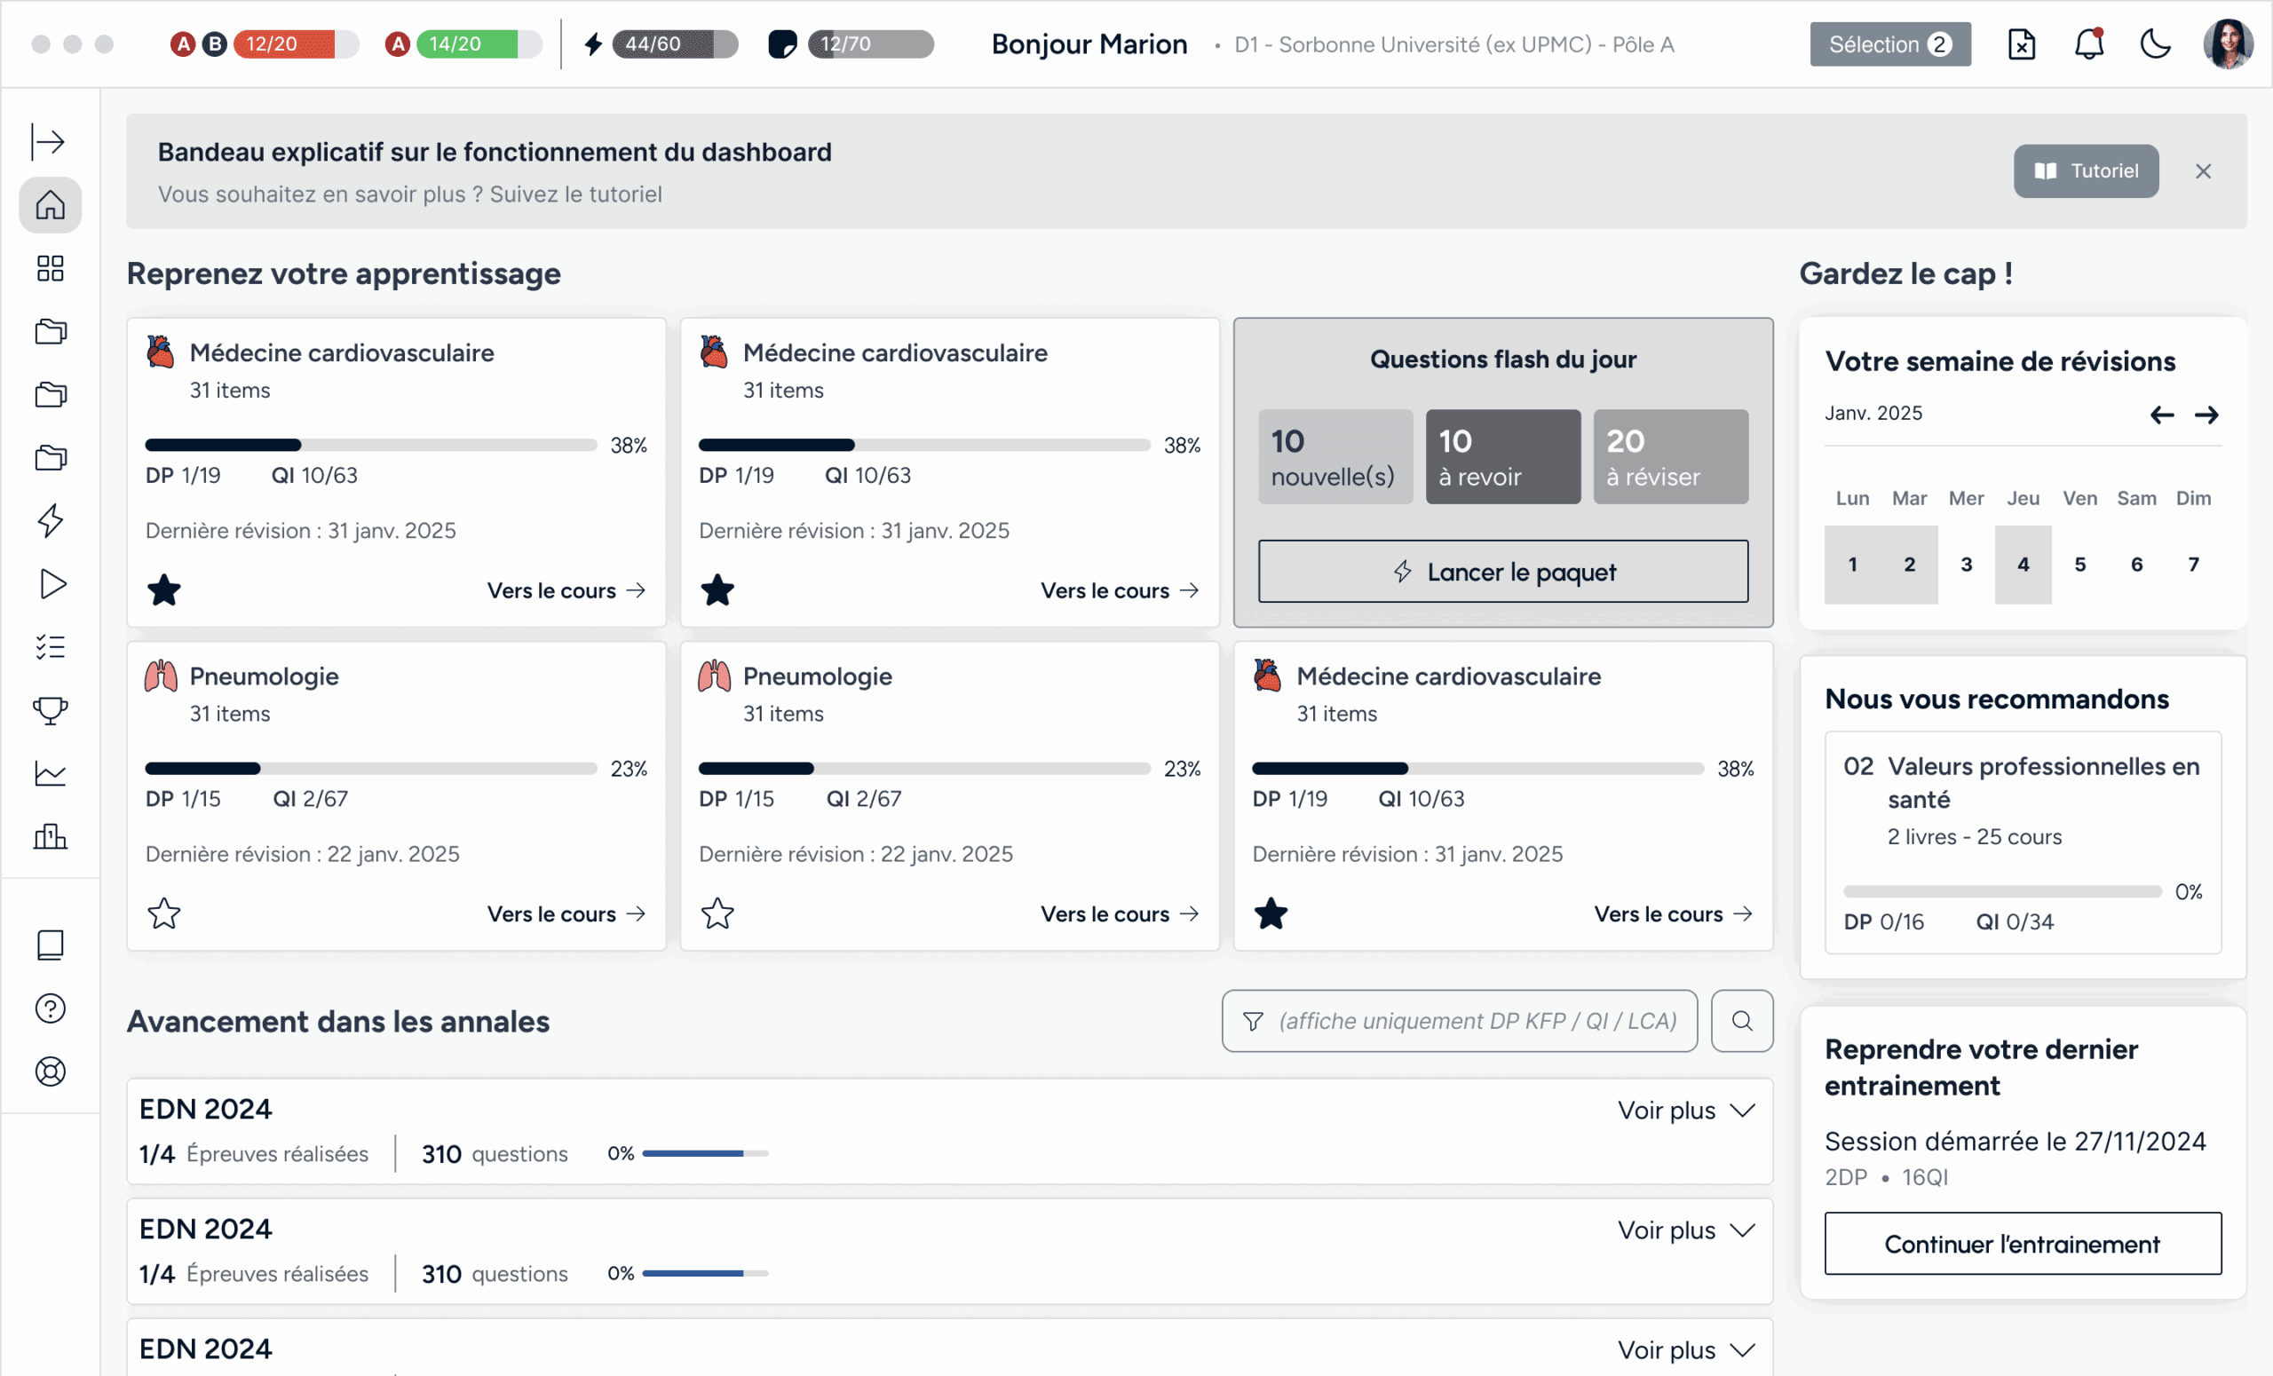This screenshot has width=2273, height=1376.
Task: Open the lifebuoy support icon in sidebar
Action: pyautogui.click(x=50, y=1072)
